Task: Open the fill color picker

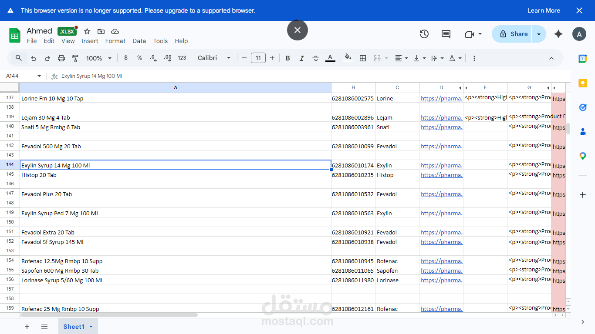Action: [x=348, y=58]
